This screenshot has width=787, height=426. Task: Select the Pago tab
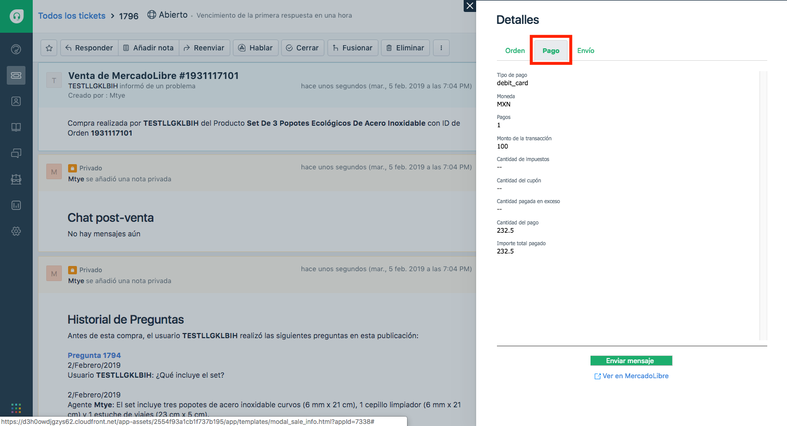(x=551, y=50)
